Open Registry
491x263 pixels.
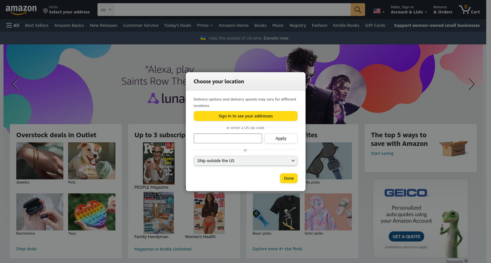(x=298, y=25)
